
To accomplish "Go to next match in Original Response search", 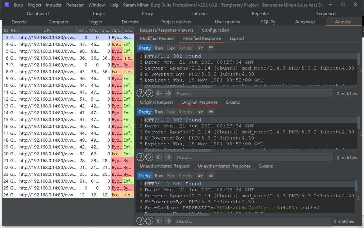I will (x=168, y=157).
